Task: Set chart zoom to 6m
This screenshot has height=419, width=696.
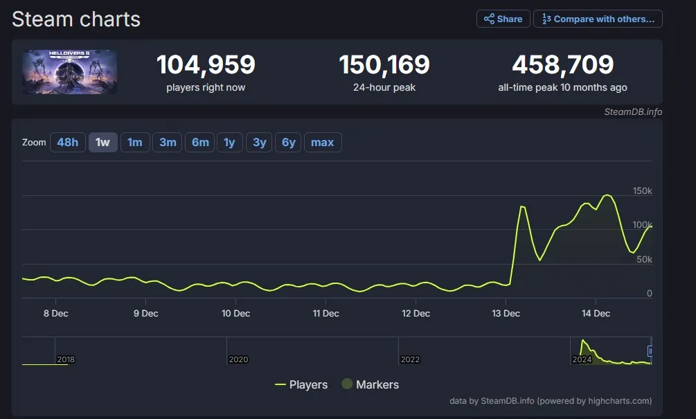Action: 199,143
